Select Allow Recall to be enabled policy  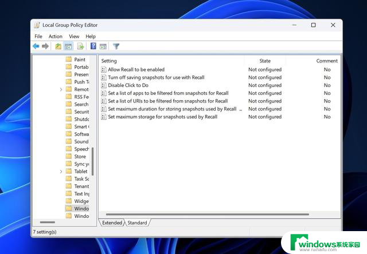click(x=136, y=69)
